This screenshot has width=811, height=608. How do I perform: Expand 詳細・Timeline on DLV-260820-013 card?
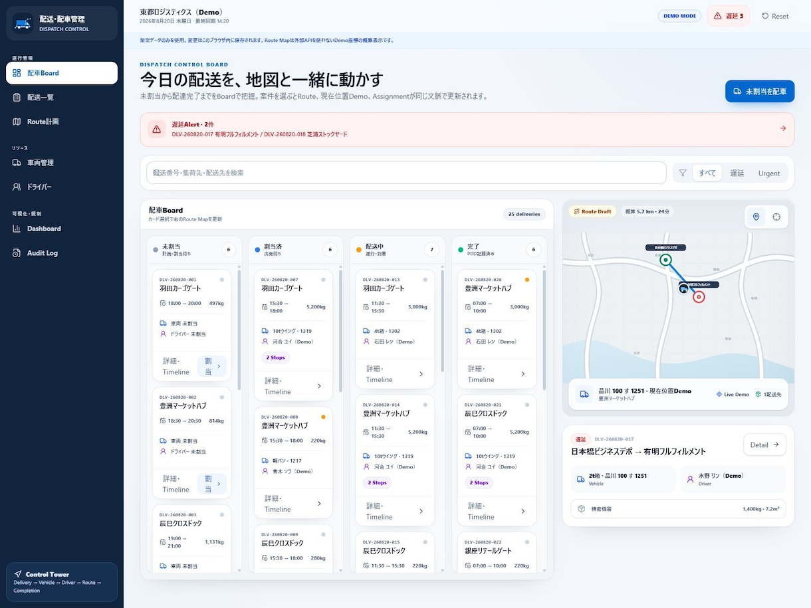point(395,374)
